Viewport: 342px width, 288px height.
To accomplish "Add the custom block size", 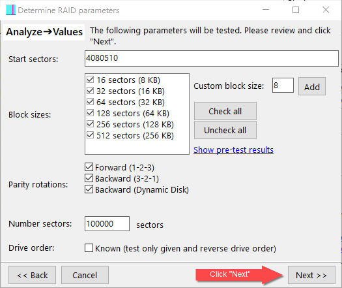I will coord(312,86).
